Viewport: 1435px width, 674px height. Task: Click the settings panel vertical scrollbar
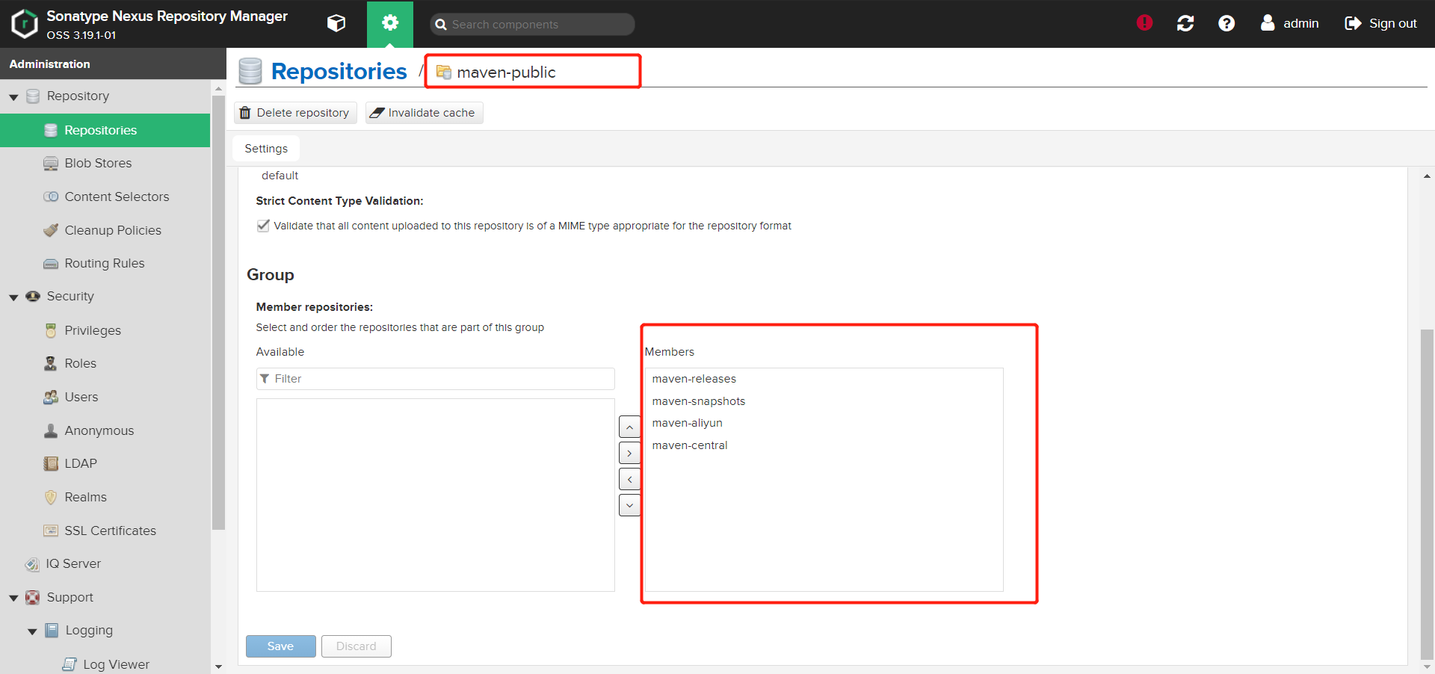(x=1427, y=493)
